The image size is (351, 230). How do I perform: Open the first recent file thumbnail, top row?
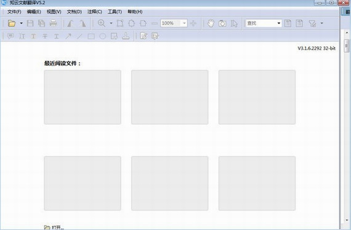[x=83, y=97]
